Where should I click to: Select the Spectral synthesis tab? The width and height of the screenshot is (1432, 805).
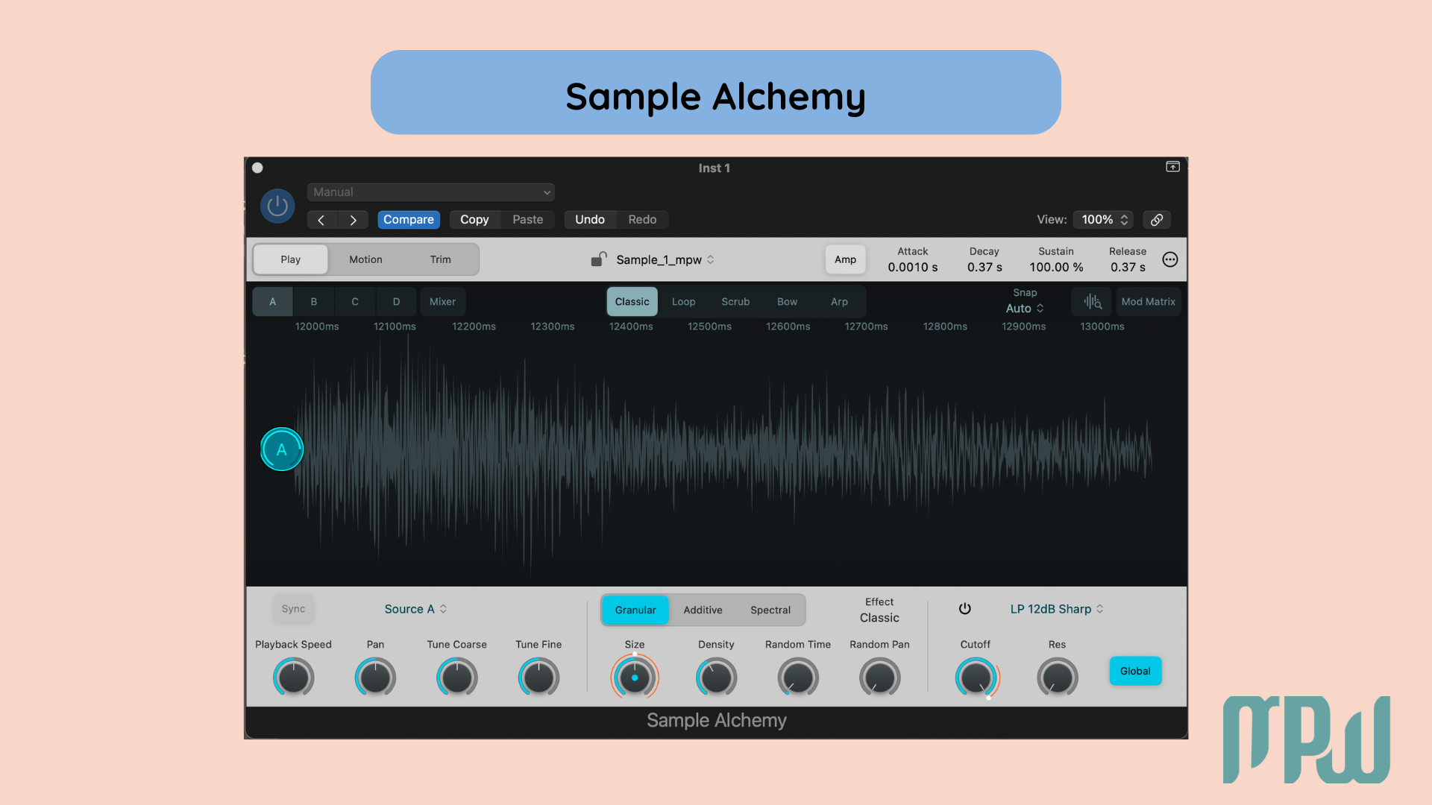770,610
